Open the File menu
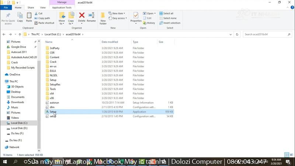 tap(6, 7)
